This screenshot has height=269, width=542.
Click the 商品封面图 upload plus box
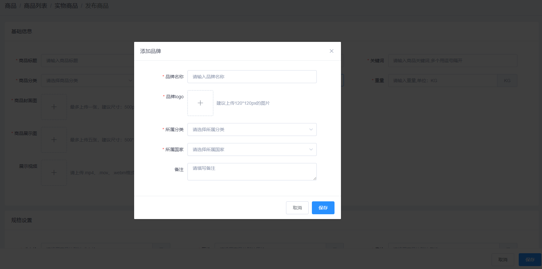point(54,107)
